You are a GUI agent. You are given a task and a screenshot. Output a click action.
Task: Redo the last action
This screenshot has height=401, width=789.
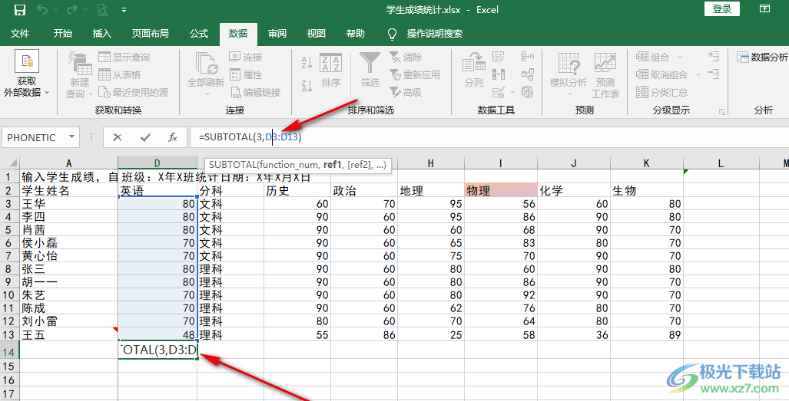72,9
